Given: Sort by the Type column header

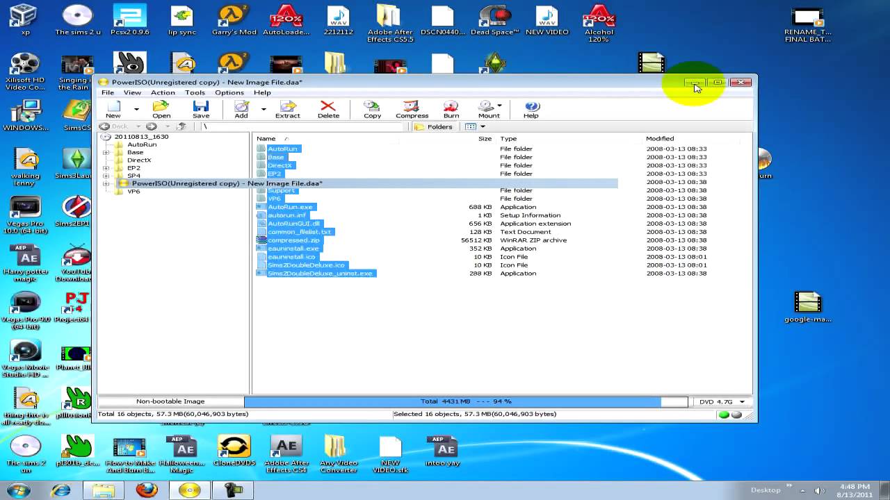Looking at the screenshot, I should (569, 138).
